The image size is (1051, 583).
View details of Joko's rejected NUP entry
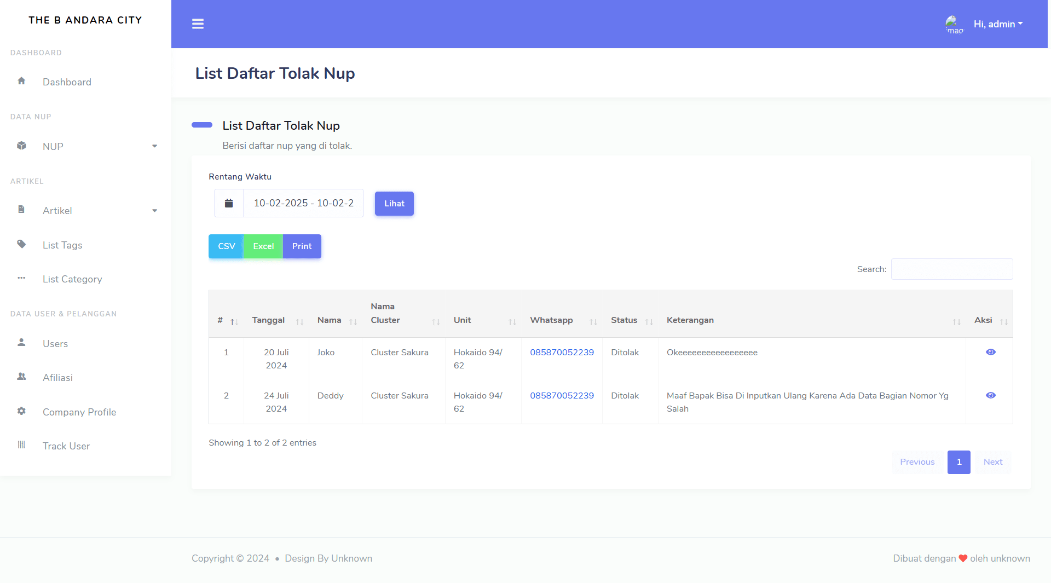[990, 352]
